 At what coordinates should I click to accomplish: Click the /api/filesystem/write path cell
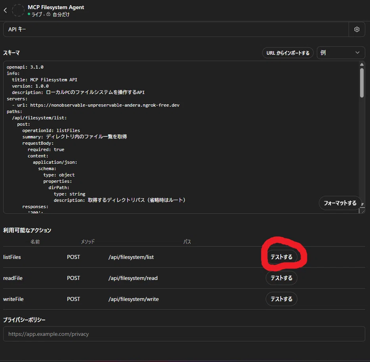pyautogui.click(x=134, y=299)
